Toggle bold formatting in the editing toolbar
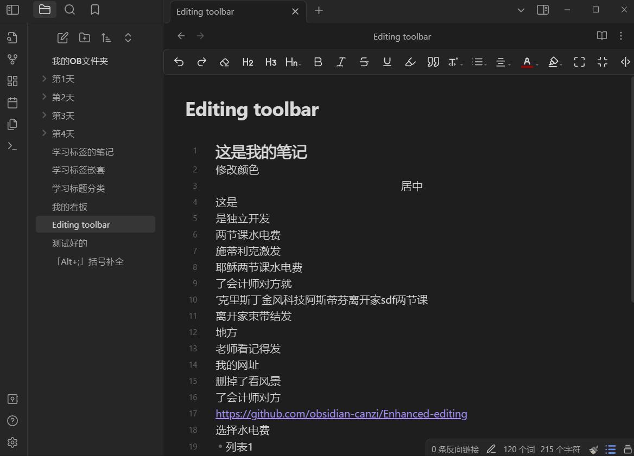Viewport: 634px width, 456px height. 318,62
